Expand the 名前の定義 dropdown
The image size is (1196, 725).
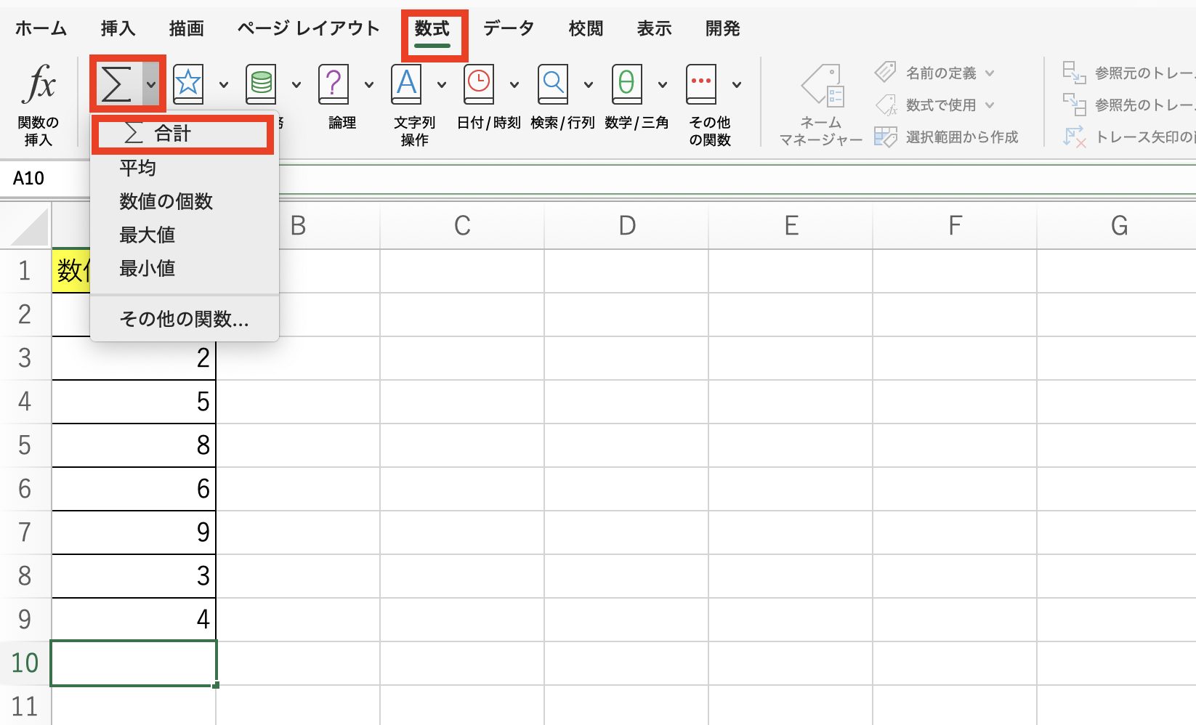tap(990, 73)
